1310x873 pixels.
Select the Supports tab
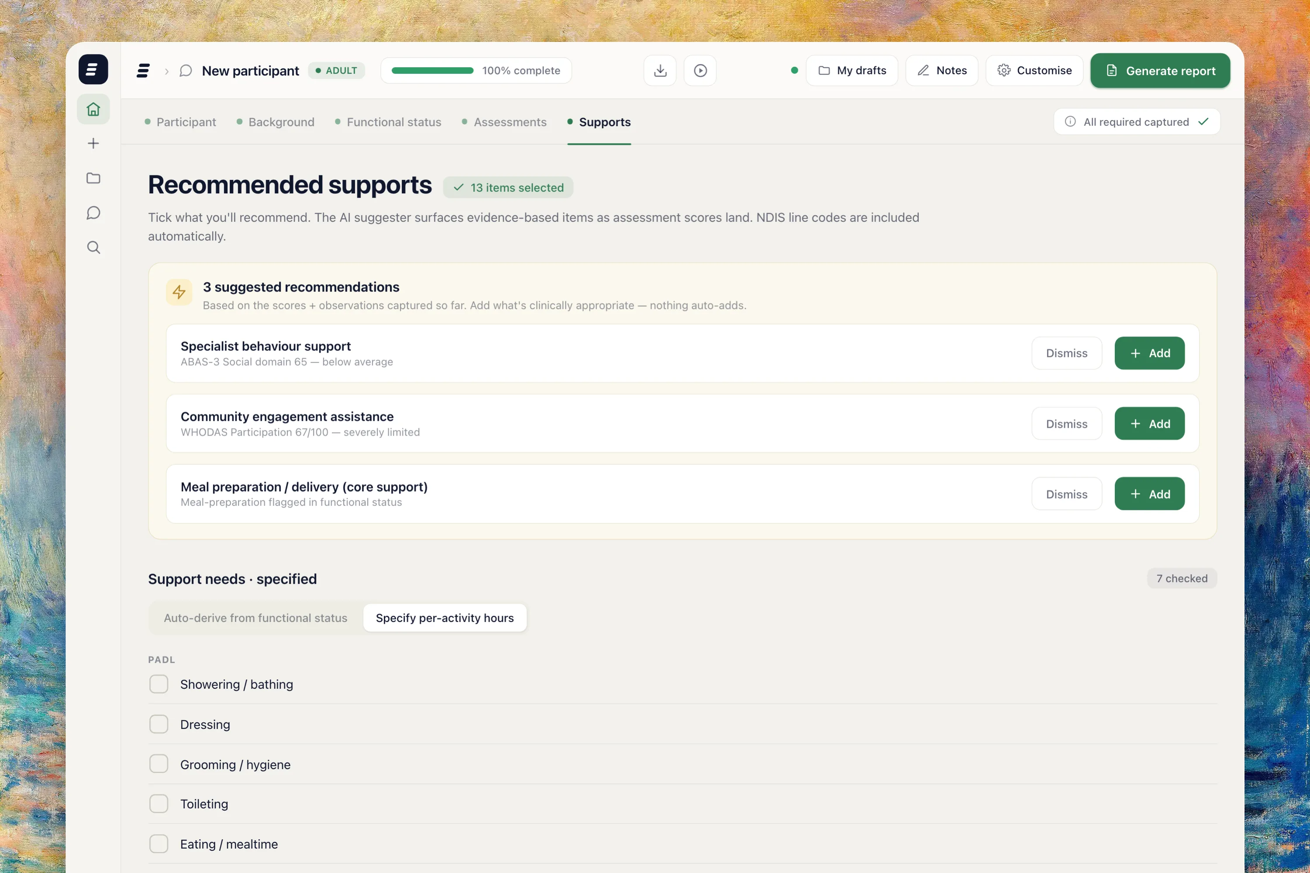pos(599,122)
